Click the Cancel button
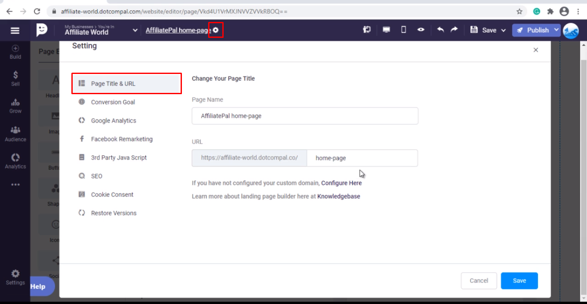587x304 pixels. click(479, 281)
